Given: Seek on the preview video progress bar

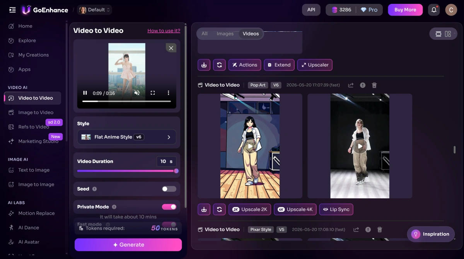Looking at the screenshot, I should point(126,101).
